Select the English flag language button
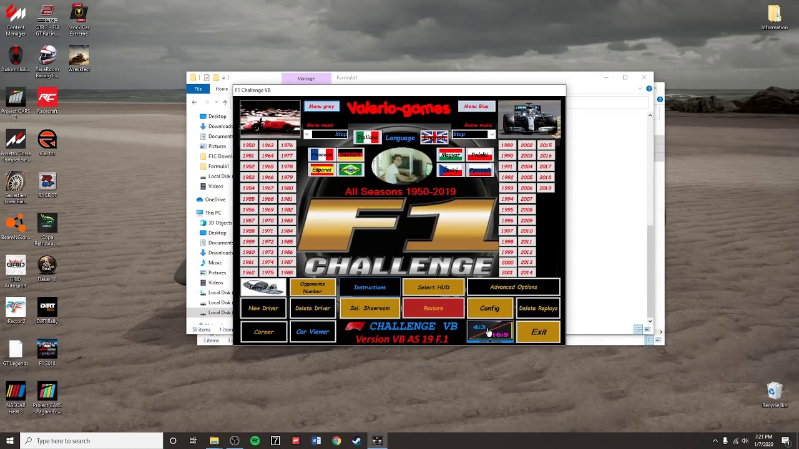 [434, 137]
